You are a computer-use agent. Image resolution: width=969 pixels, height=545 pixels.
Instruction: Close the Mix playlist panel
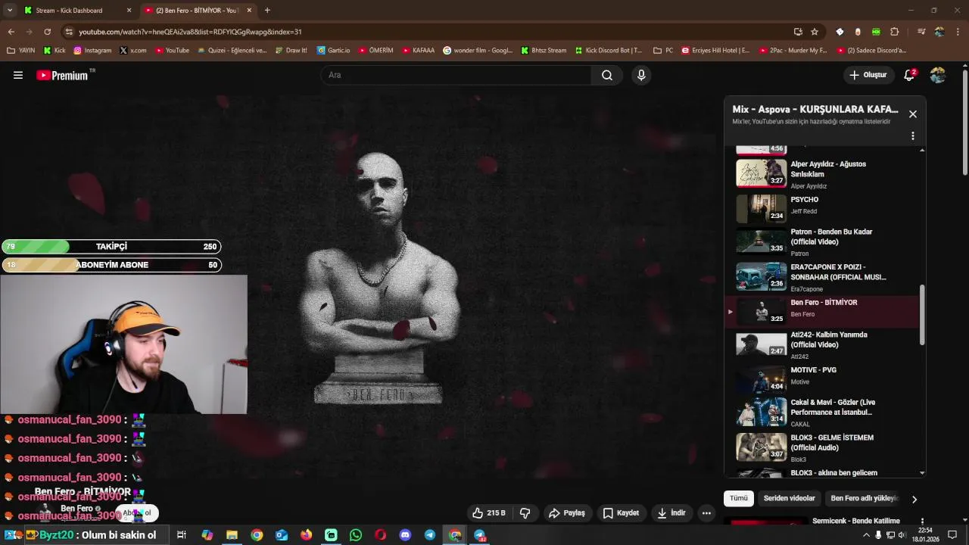pyautogui.click(x=913, y=114)
